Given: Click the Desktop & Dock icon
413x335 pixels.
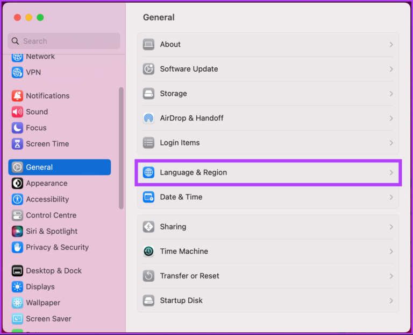Looking at the screenshot, I should point(17,271).
